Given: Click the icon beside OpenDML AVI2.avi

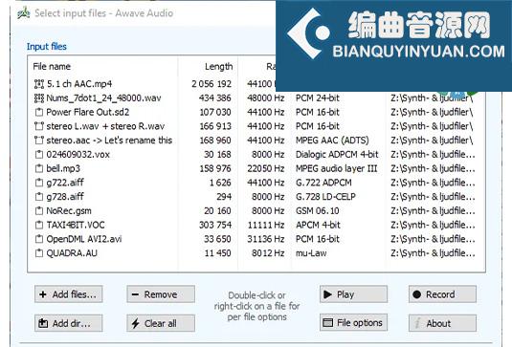Looking at the screenshot, I should click(39, 239).
